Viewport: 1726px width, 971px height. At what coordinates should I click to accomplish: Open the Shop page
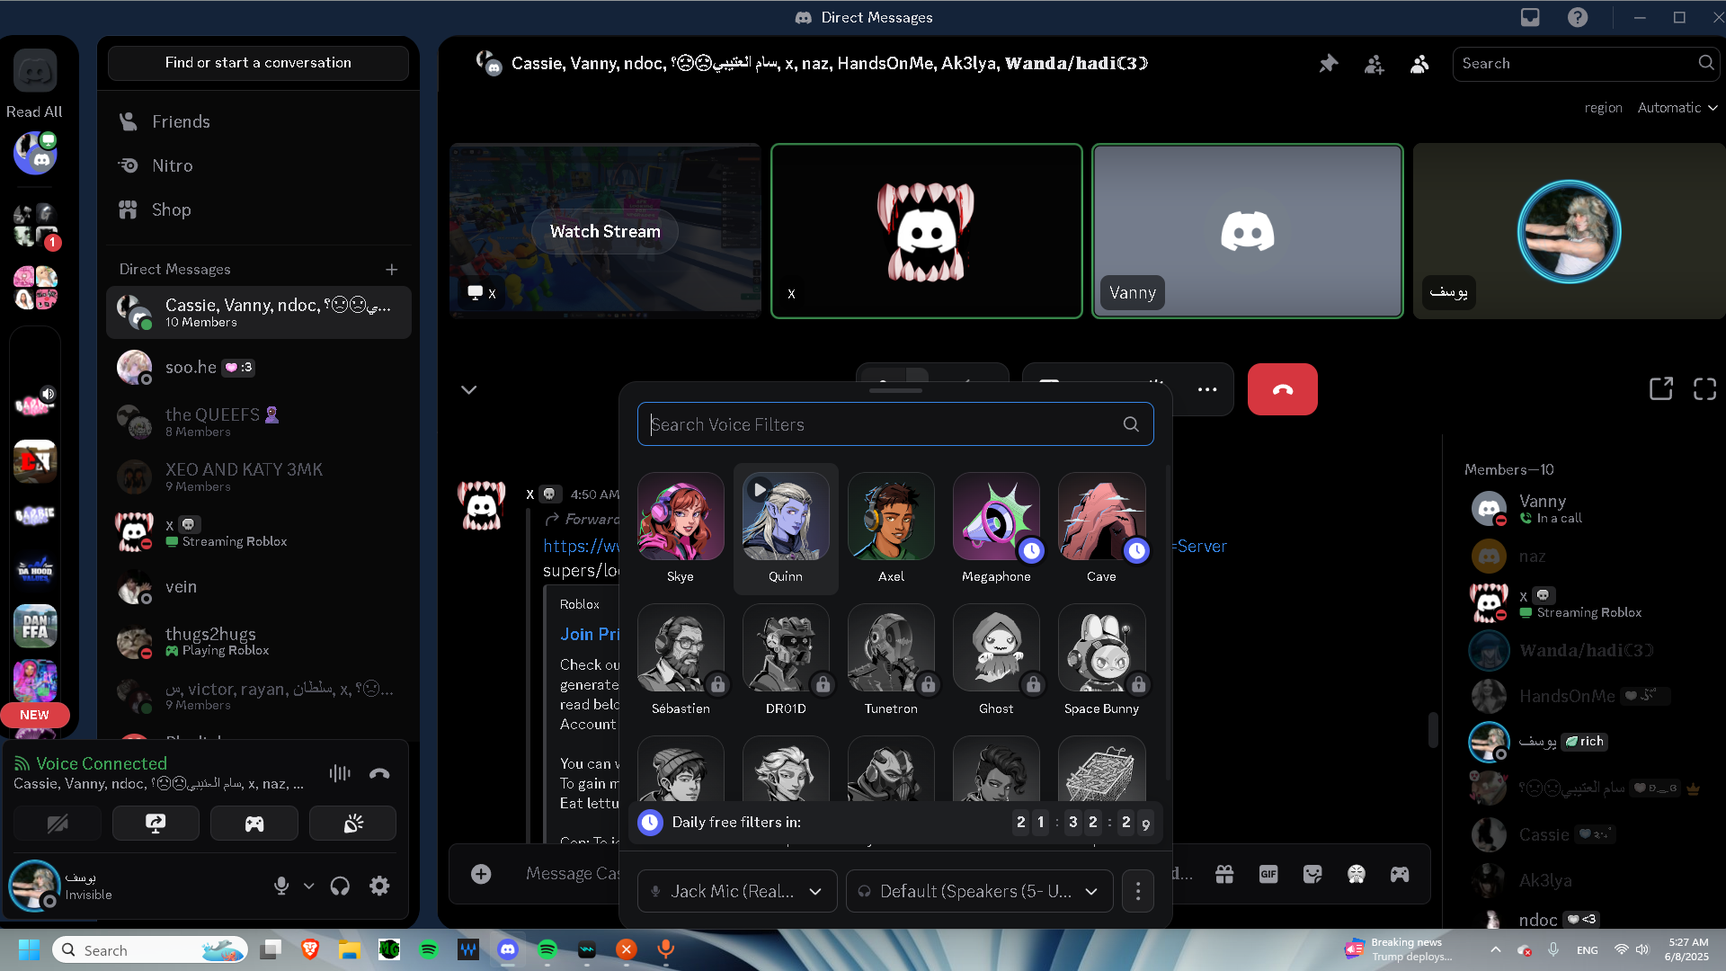pyautogui.click(x=258, y=209)
